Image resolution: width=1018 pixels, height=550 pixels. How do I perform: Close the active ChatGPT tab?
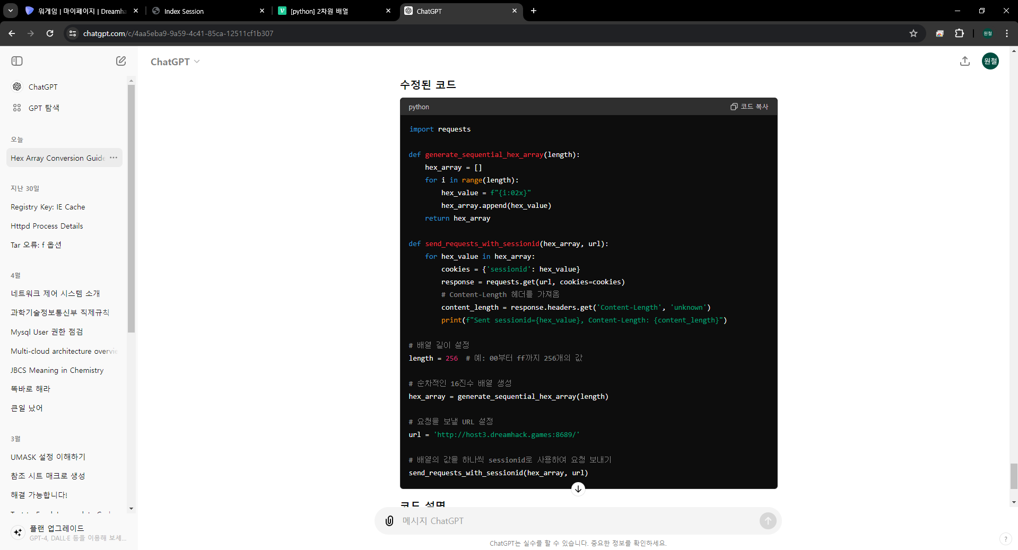pos(515,11)
